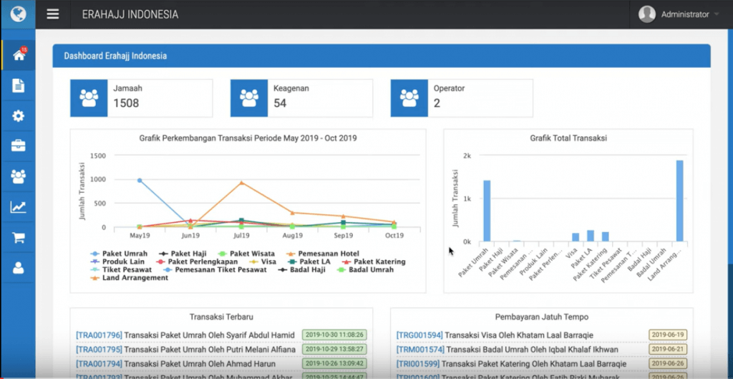Select the briefcase sidebar icon
Screen dimensions: 733x379
(x=18, y=146)
